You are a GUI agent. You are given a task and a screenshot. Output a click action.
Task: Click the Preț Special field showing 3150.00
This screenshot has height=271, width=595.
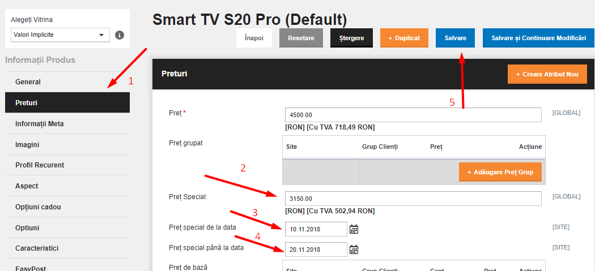pos(413,199)
